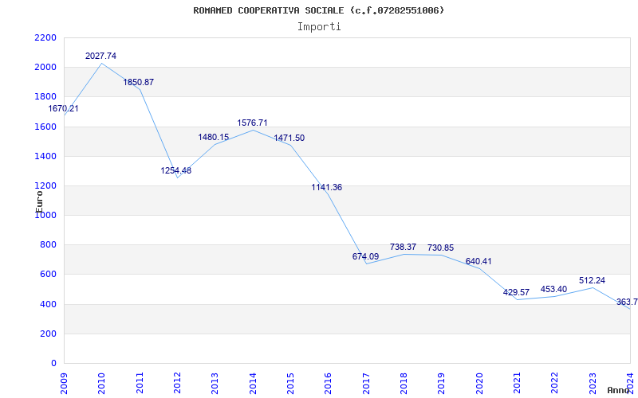Image resolution: width=638 pixels, height=398 pixels.
Task: Select the 2012 year axis label
Action: coord(177,383)
